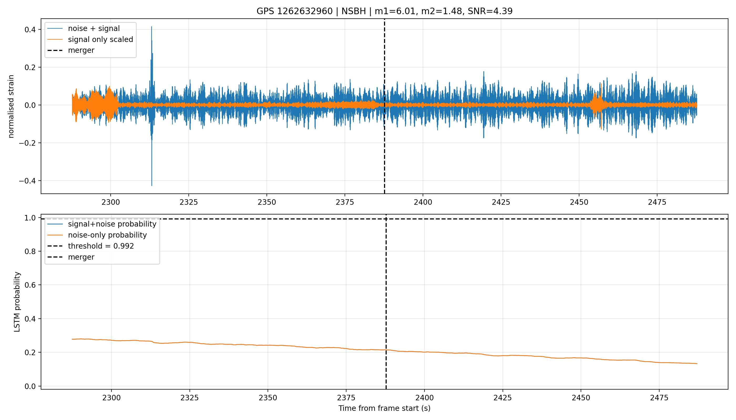Click the large glitch spike near 2313 seconds
The width and height of the screenshot is (736, 420).
(x=152, y=105)
